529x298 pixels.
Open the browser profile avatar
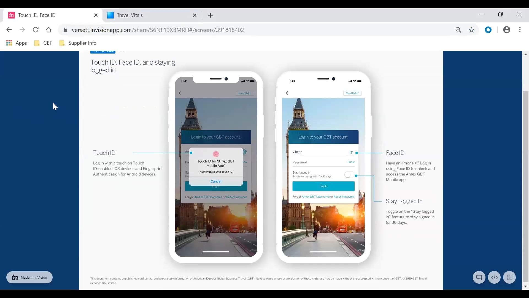507,30
